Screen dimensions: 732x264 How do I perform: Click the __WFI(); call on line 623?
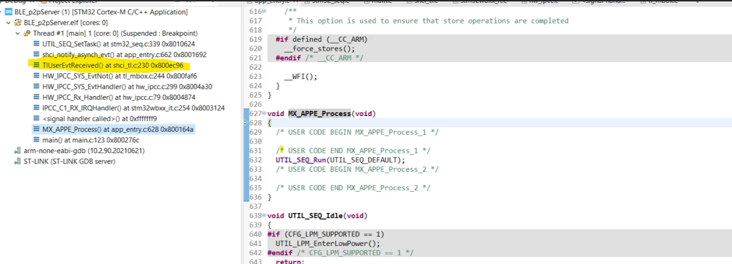[300, 76]
